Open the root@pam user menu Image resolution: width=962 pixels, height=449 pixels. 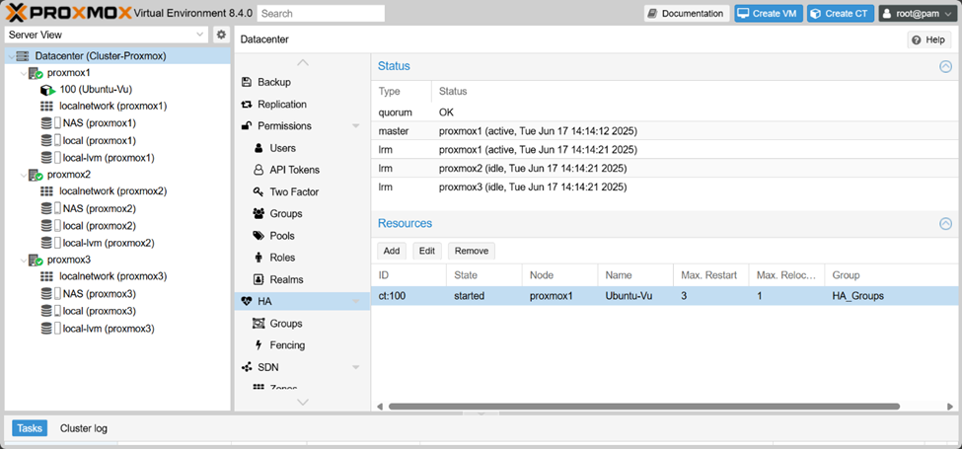tap(917, 14)
